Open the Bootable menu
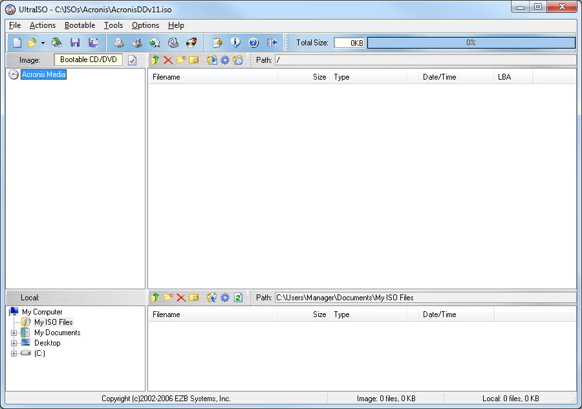Viewport: 582px width, 409px height. tap(80, 25)
